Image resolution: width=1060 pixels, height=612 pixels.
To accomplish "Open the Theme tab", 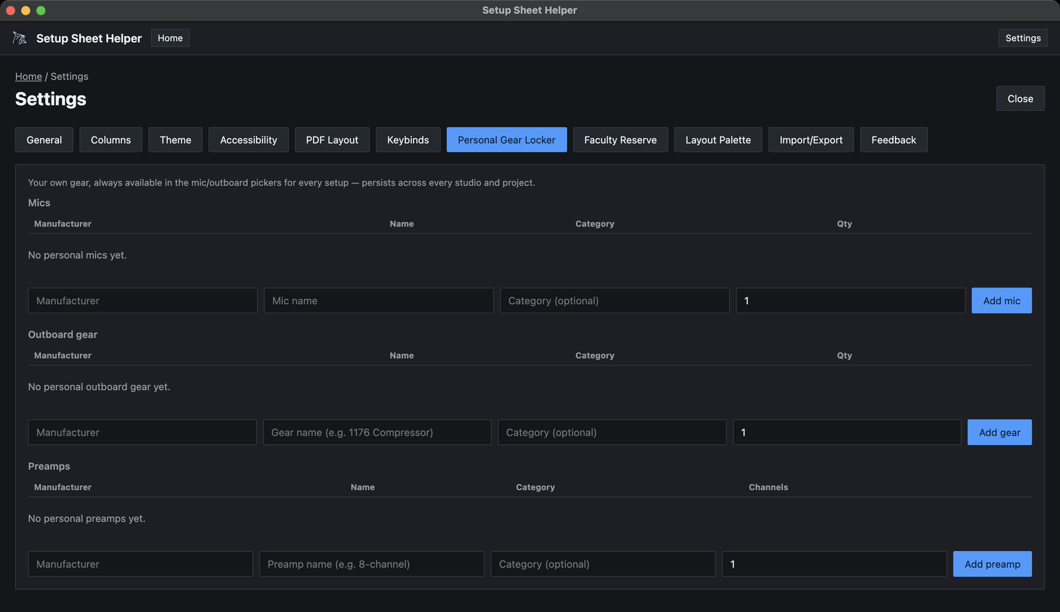I will [x=176, y=140].
